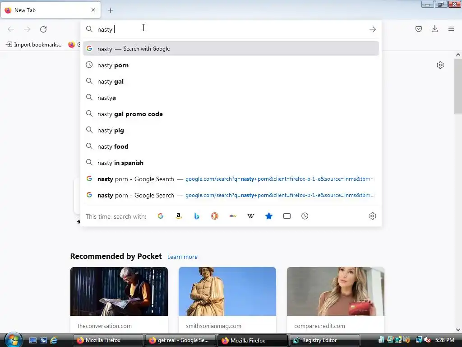This screenshot has width=462, height=347.
Task: Click the page scrollbar down arrow
Action: click(x=458, y=329)
